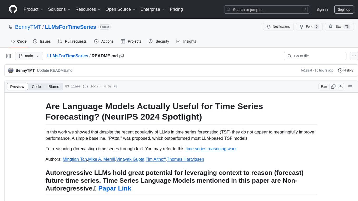Click the Sign up button
The image size is (358, 201).
pos(344,9)
